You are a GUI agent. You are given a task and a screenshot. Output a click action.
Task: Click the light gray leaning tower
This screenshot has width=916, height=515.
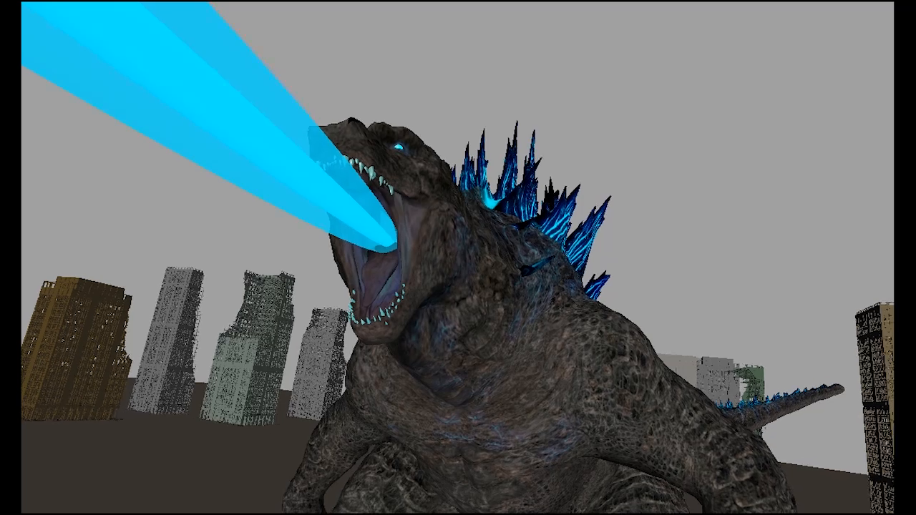pos(168,340)
